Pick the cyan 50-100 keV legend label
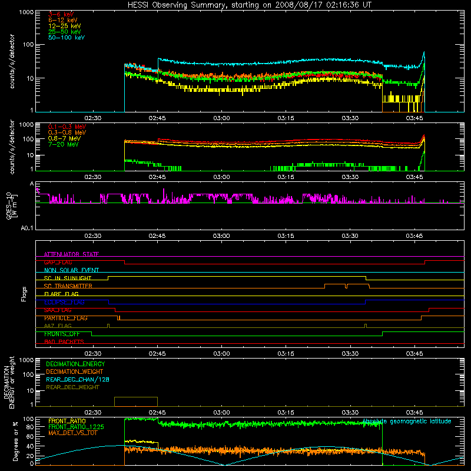 [x=67, y=38]
